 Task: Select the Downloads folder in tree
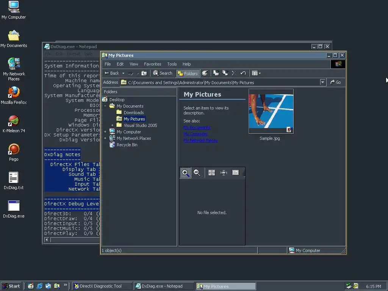click(134, 113)
